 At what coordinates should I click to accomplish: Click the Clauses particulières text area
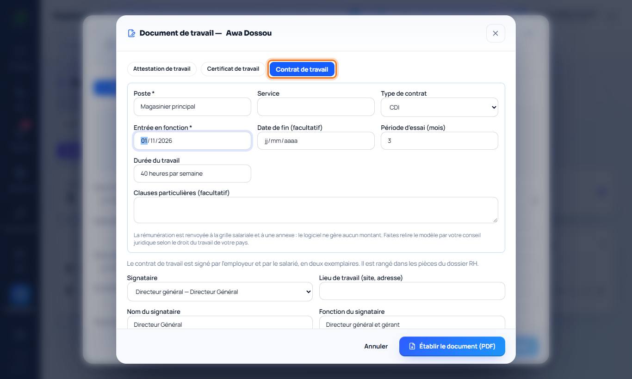tap(316, 210)
